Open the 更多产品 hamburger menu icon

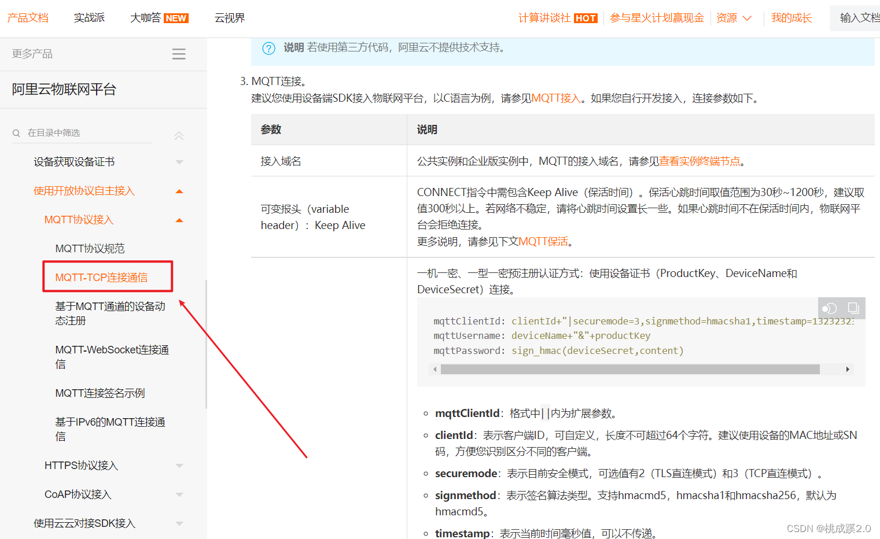pos(179,54)
